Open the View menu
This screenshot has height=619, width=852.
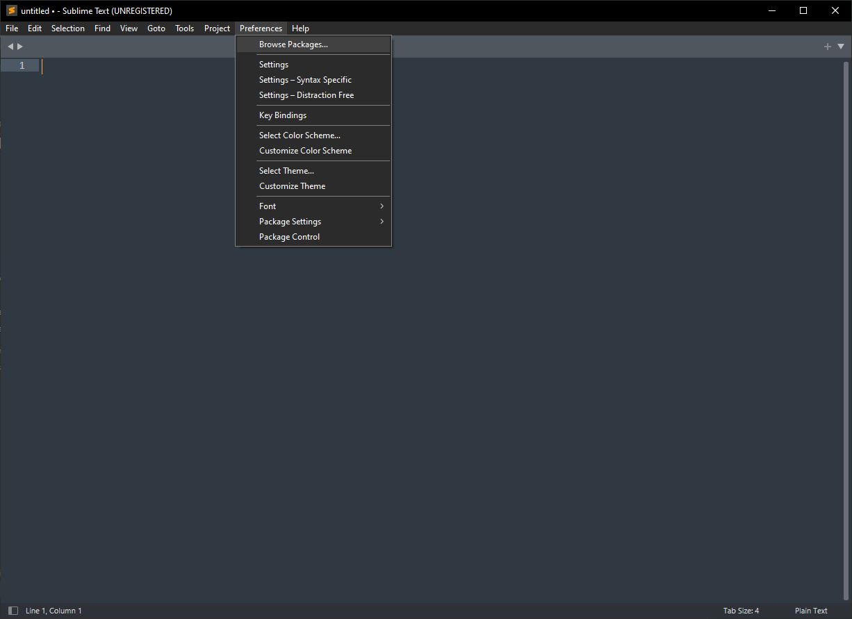tap(129, 28)
